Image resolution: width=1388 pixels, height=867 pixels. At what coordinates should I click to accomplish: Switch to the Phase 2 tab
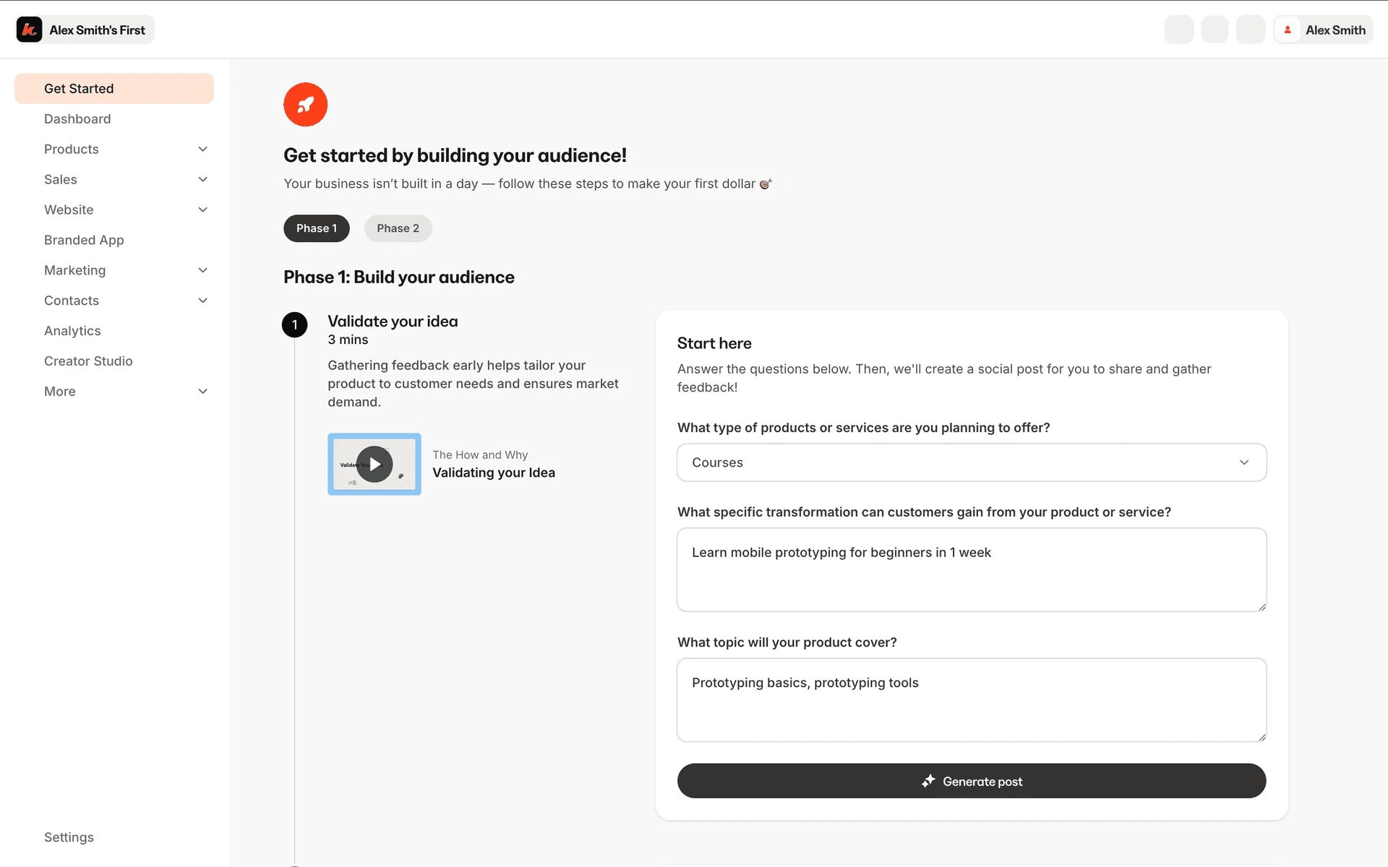click(398, 228)
